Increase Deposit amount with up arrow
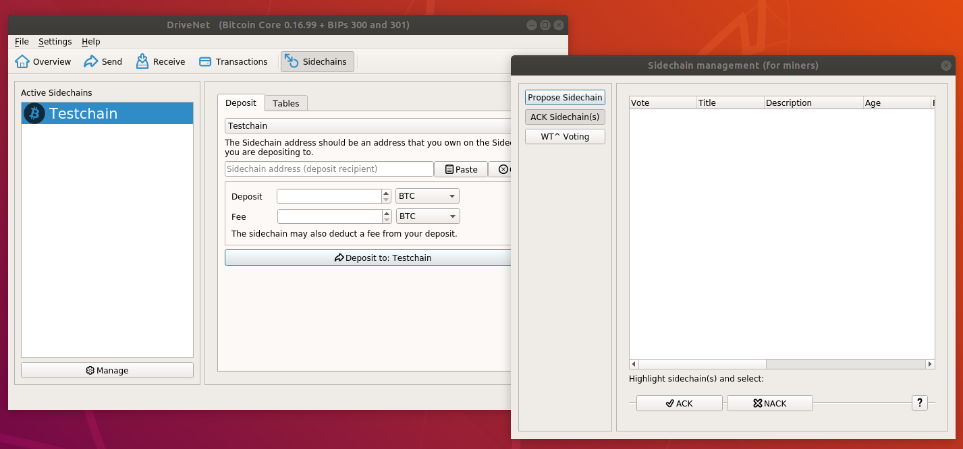This screenshot has width=963, height=449. coord(386,193)
